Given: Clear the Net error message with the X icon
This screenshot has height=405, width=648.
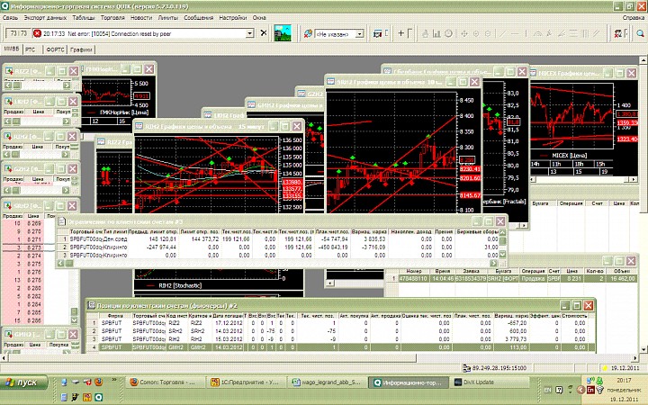Looking at the screenshot, I should click(263, 33).
